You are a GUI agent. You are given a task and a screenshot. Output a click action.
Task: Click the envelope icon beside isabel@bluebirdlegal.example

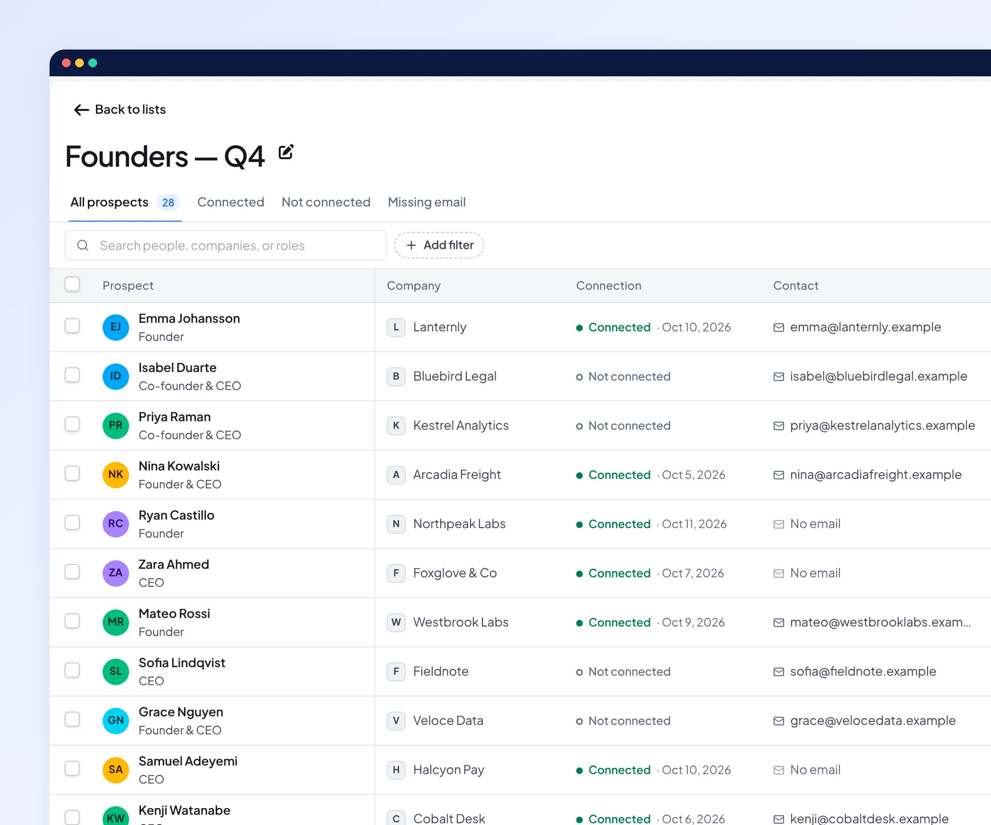pos(779,377)
